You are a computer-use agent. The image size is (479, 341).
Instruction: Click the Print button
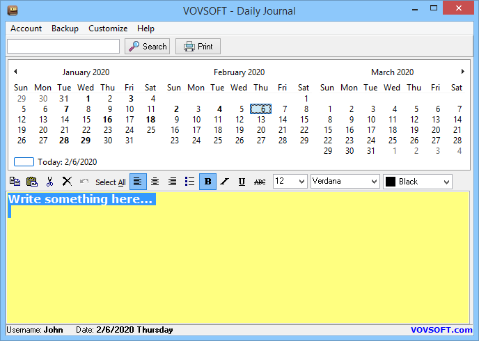click(x=198, y=47)
